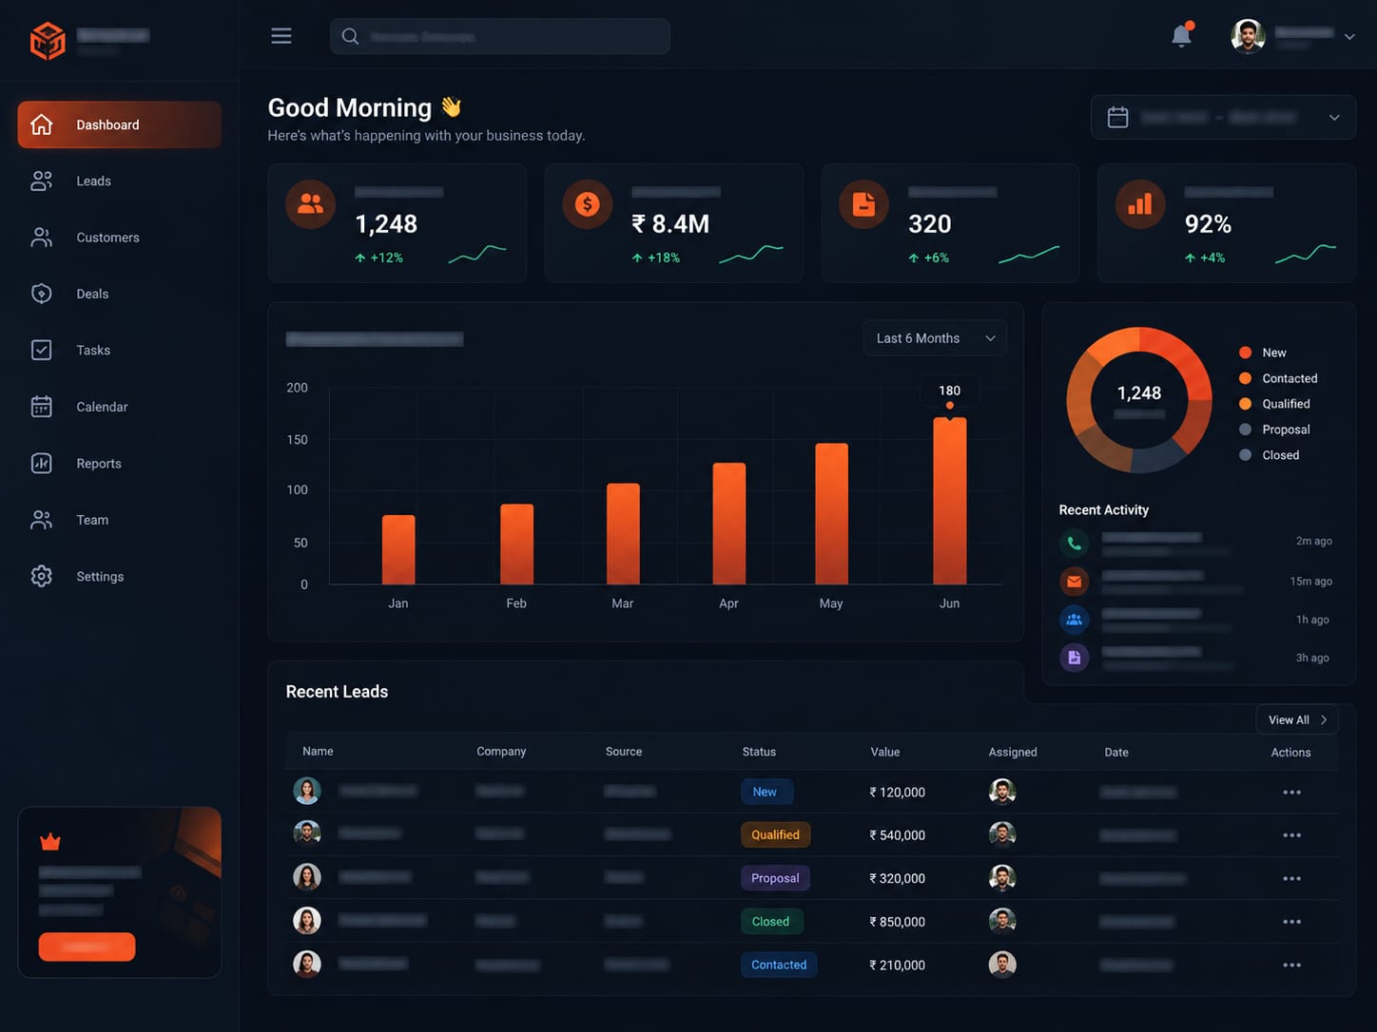
Task: Select Dashboard in the sidebar
Action: click(120, 124)
